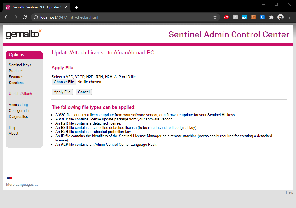Click the Cancel button
The height and width of the screenshot is (208, 296).
click(84, 92)
